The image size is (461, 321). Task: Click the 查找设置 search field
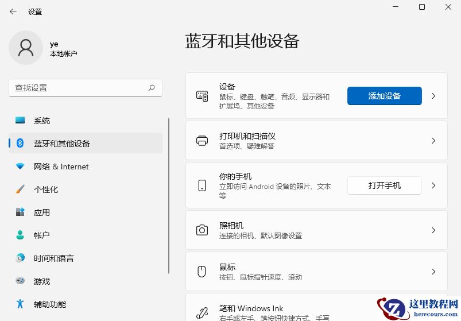coord(86,88)
